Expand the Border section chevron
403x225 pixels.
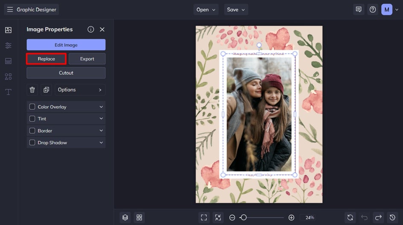(x=101, y=131)
